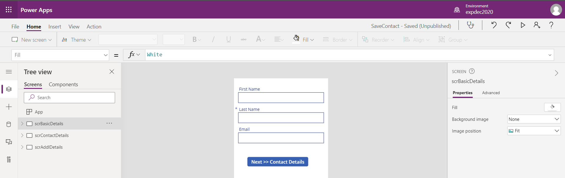The height and width of the screenshot is (178, 565).
Task: Open the app launcher waffle icon
Action: (9, 10)
